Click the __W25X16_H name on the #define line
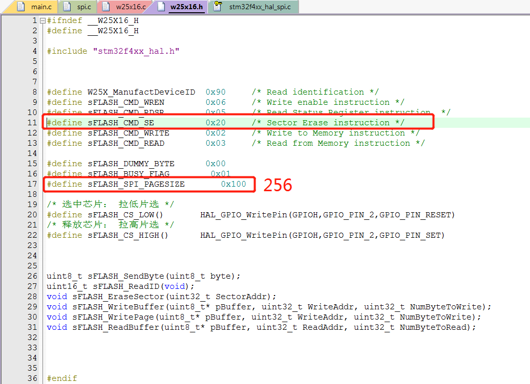Image resolution: width=530 pixels, height=384 pixels. point(113,31)
